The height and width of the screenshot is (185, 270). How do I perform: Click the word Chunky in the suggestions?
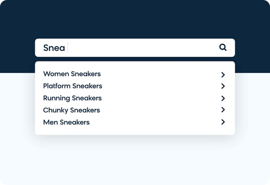[x=56, y=110]
